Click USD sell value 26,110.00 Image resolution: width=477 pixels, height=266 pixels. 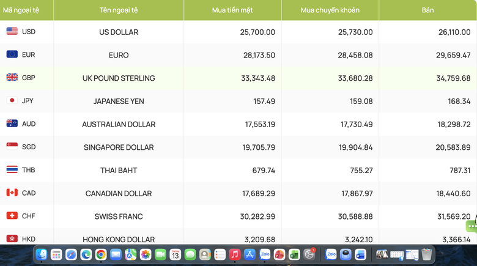[x=454, y=32]
